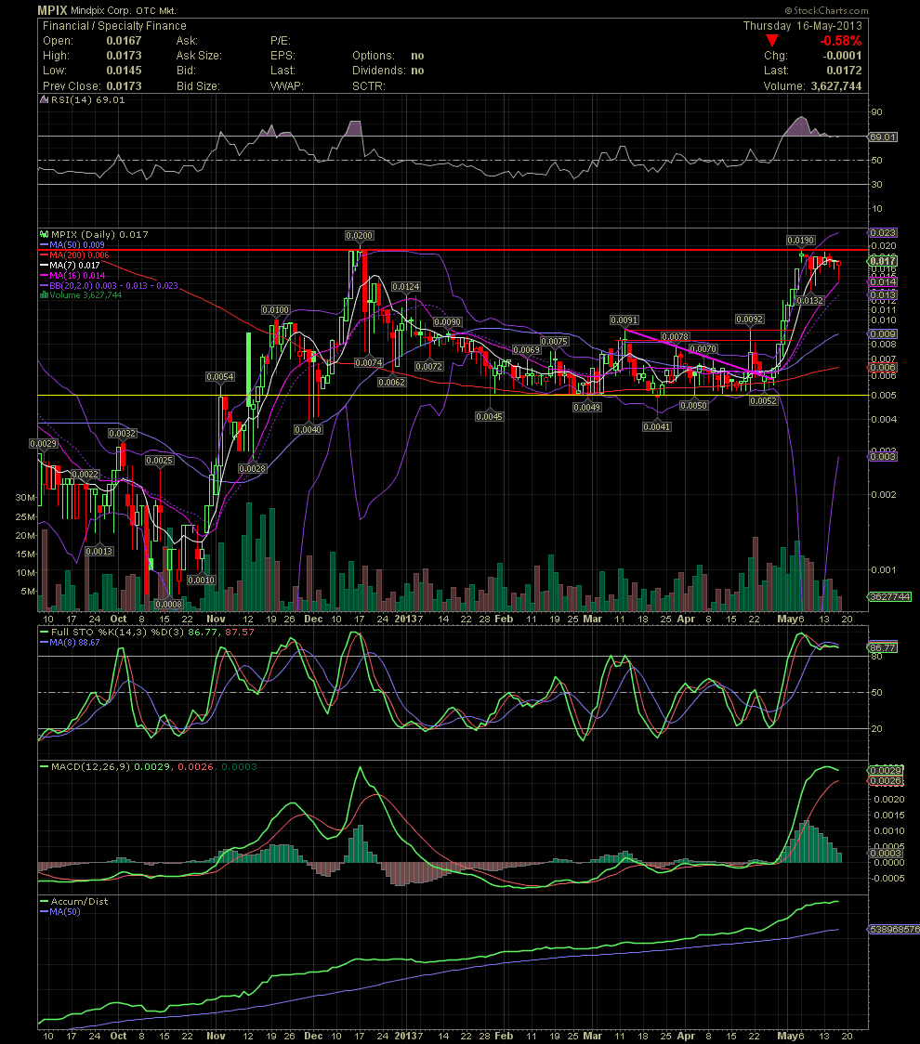Click the date Thursday 16-May-2013
The height and width of the screenshot is (1044, 920).
(x=802, y=26)
